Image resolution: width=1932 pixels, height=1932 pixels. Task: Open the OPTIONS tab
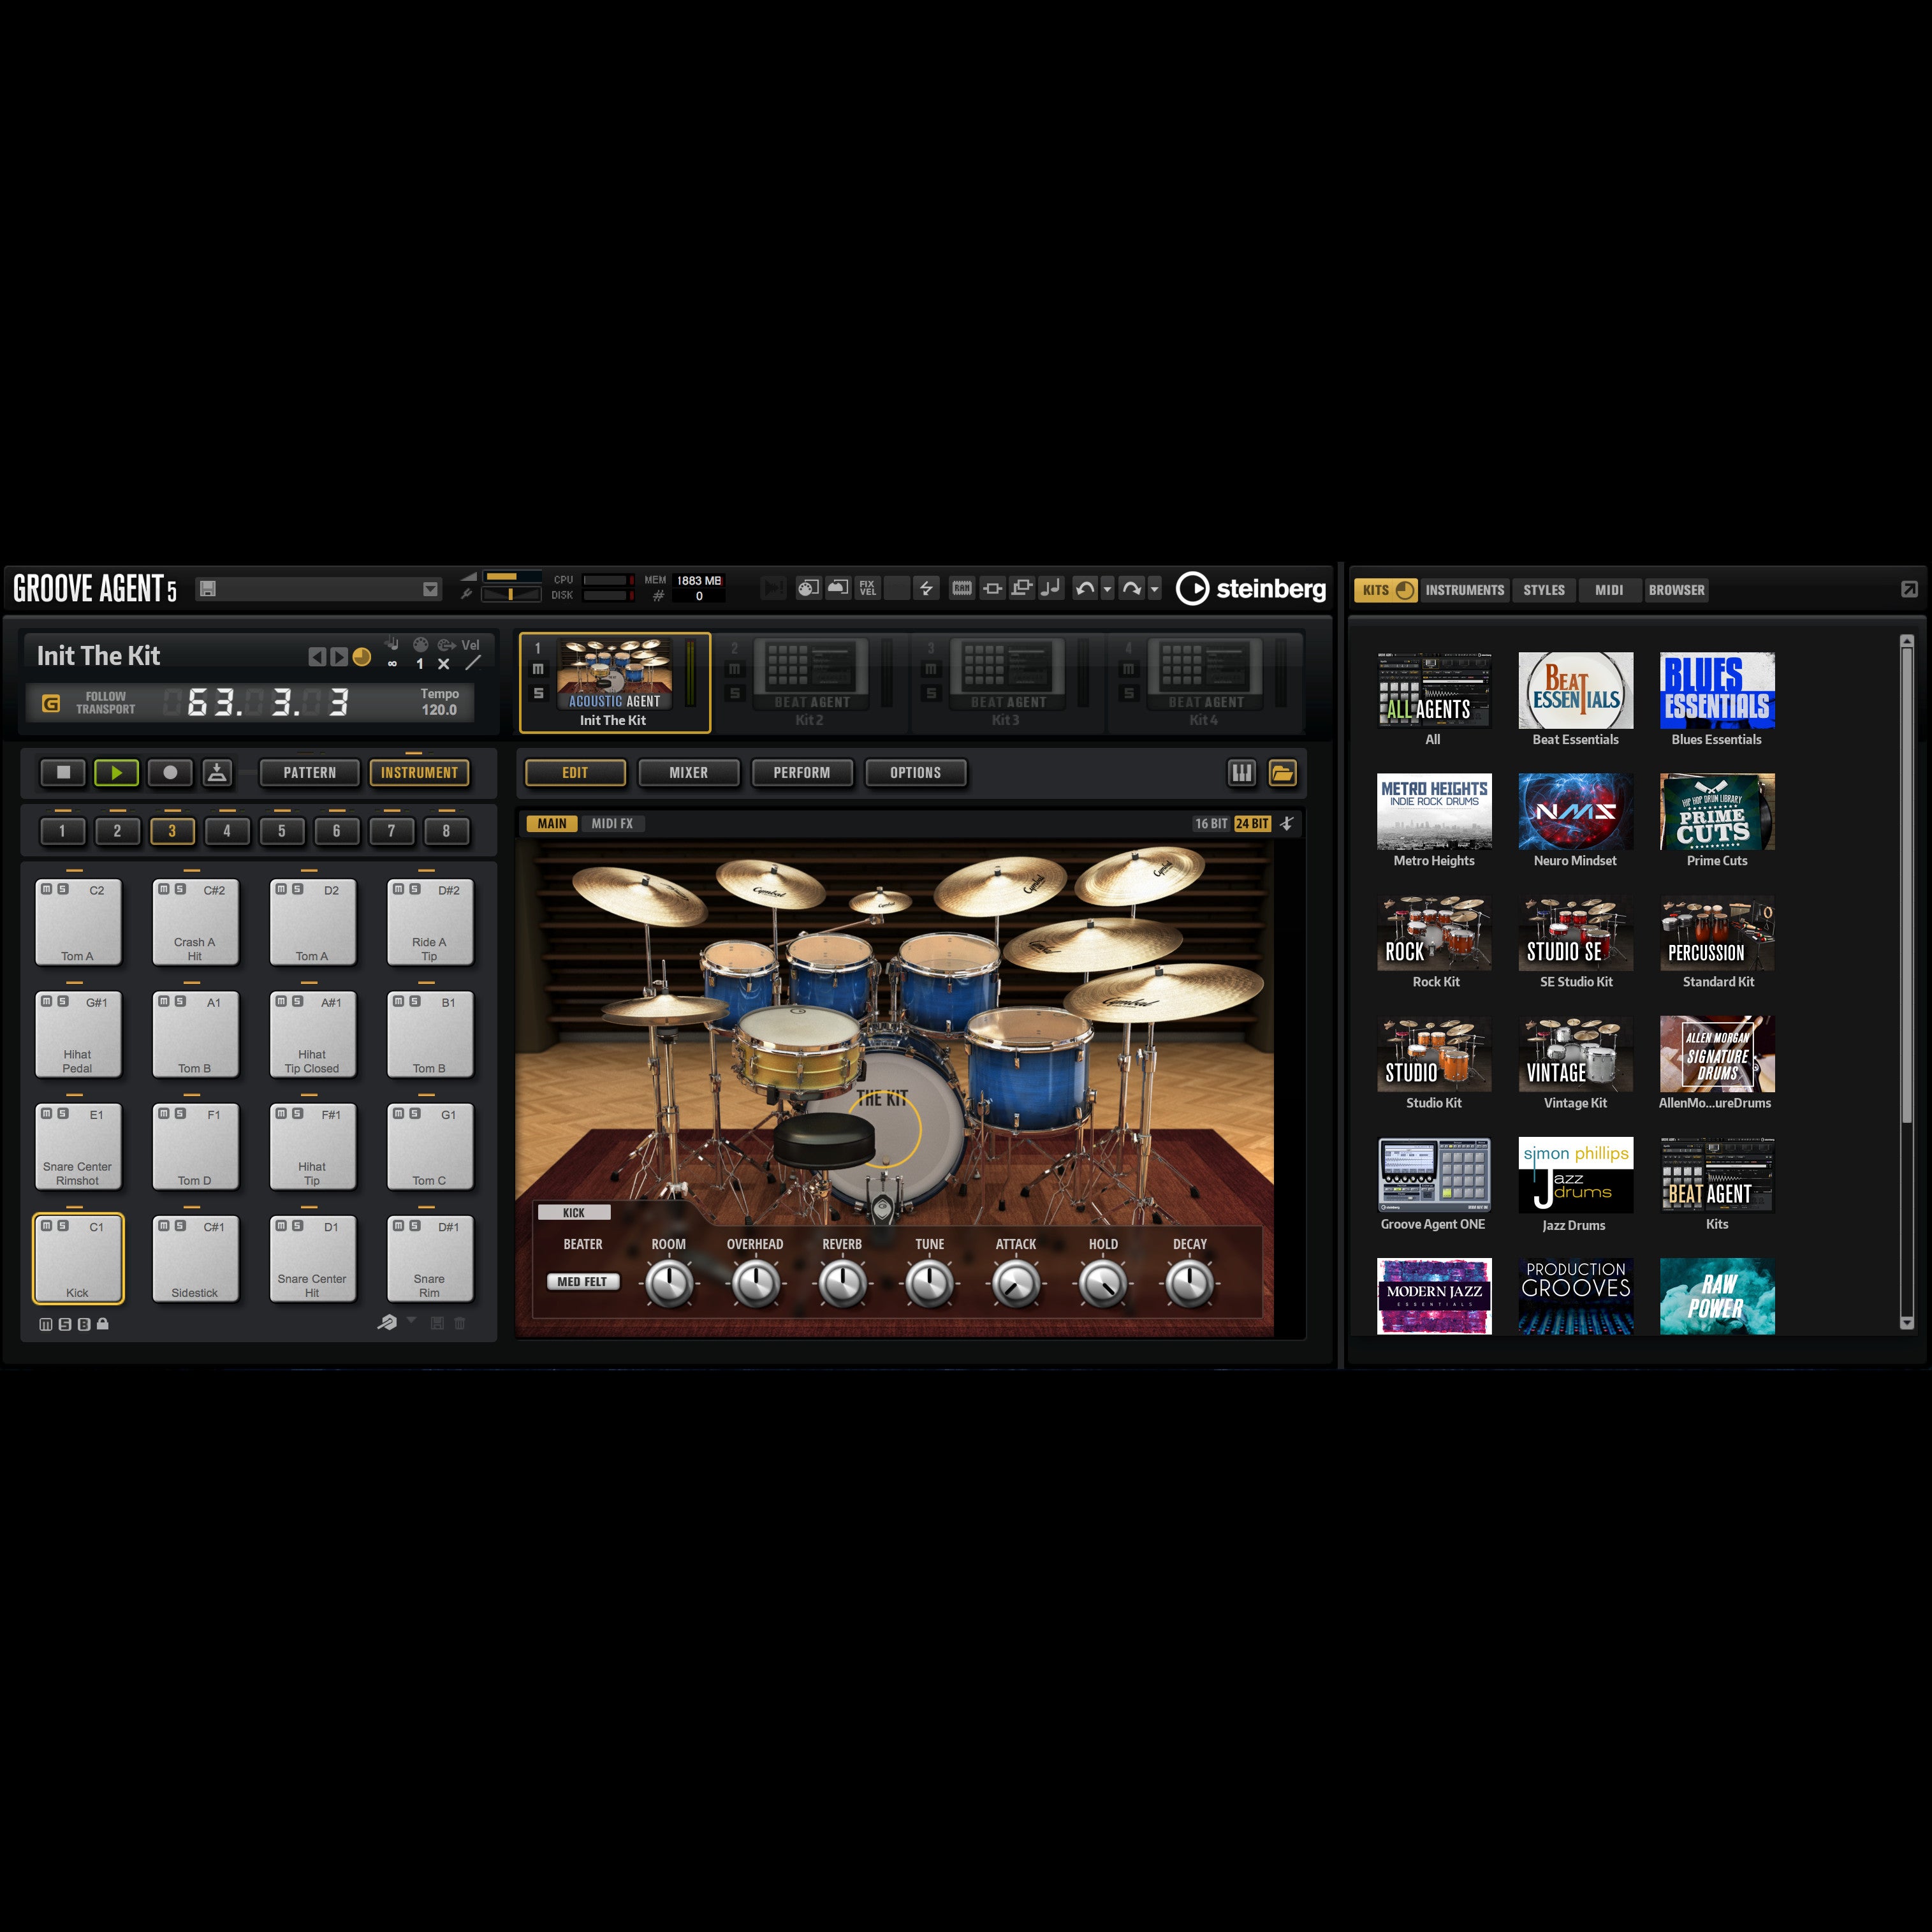click(915, 773)
